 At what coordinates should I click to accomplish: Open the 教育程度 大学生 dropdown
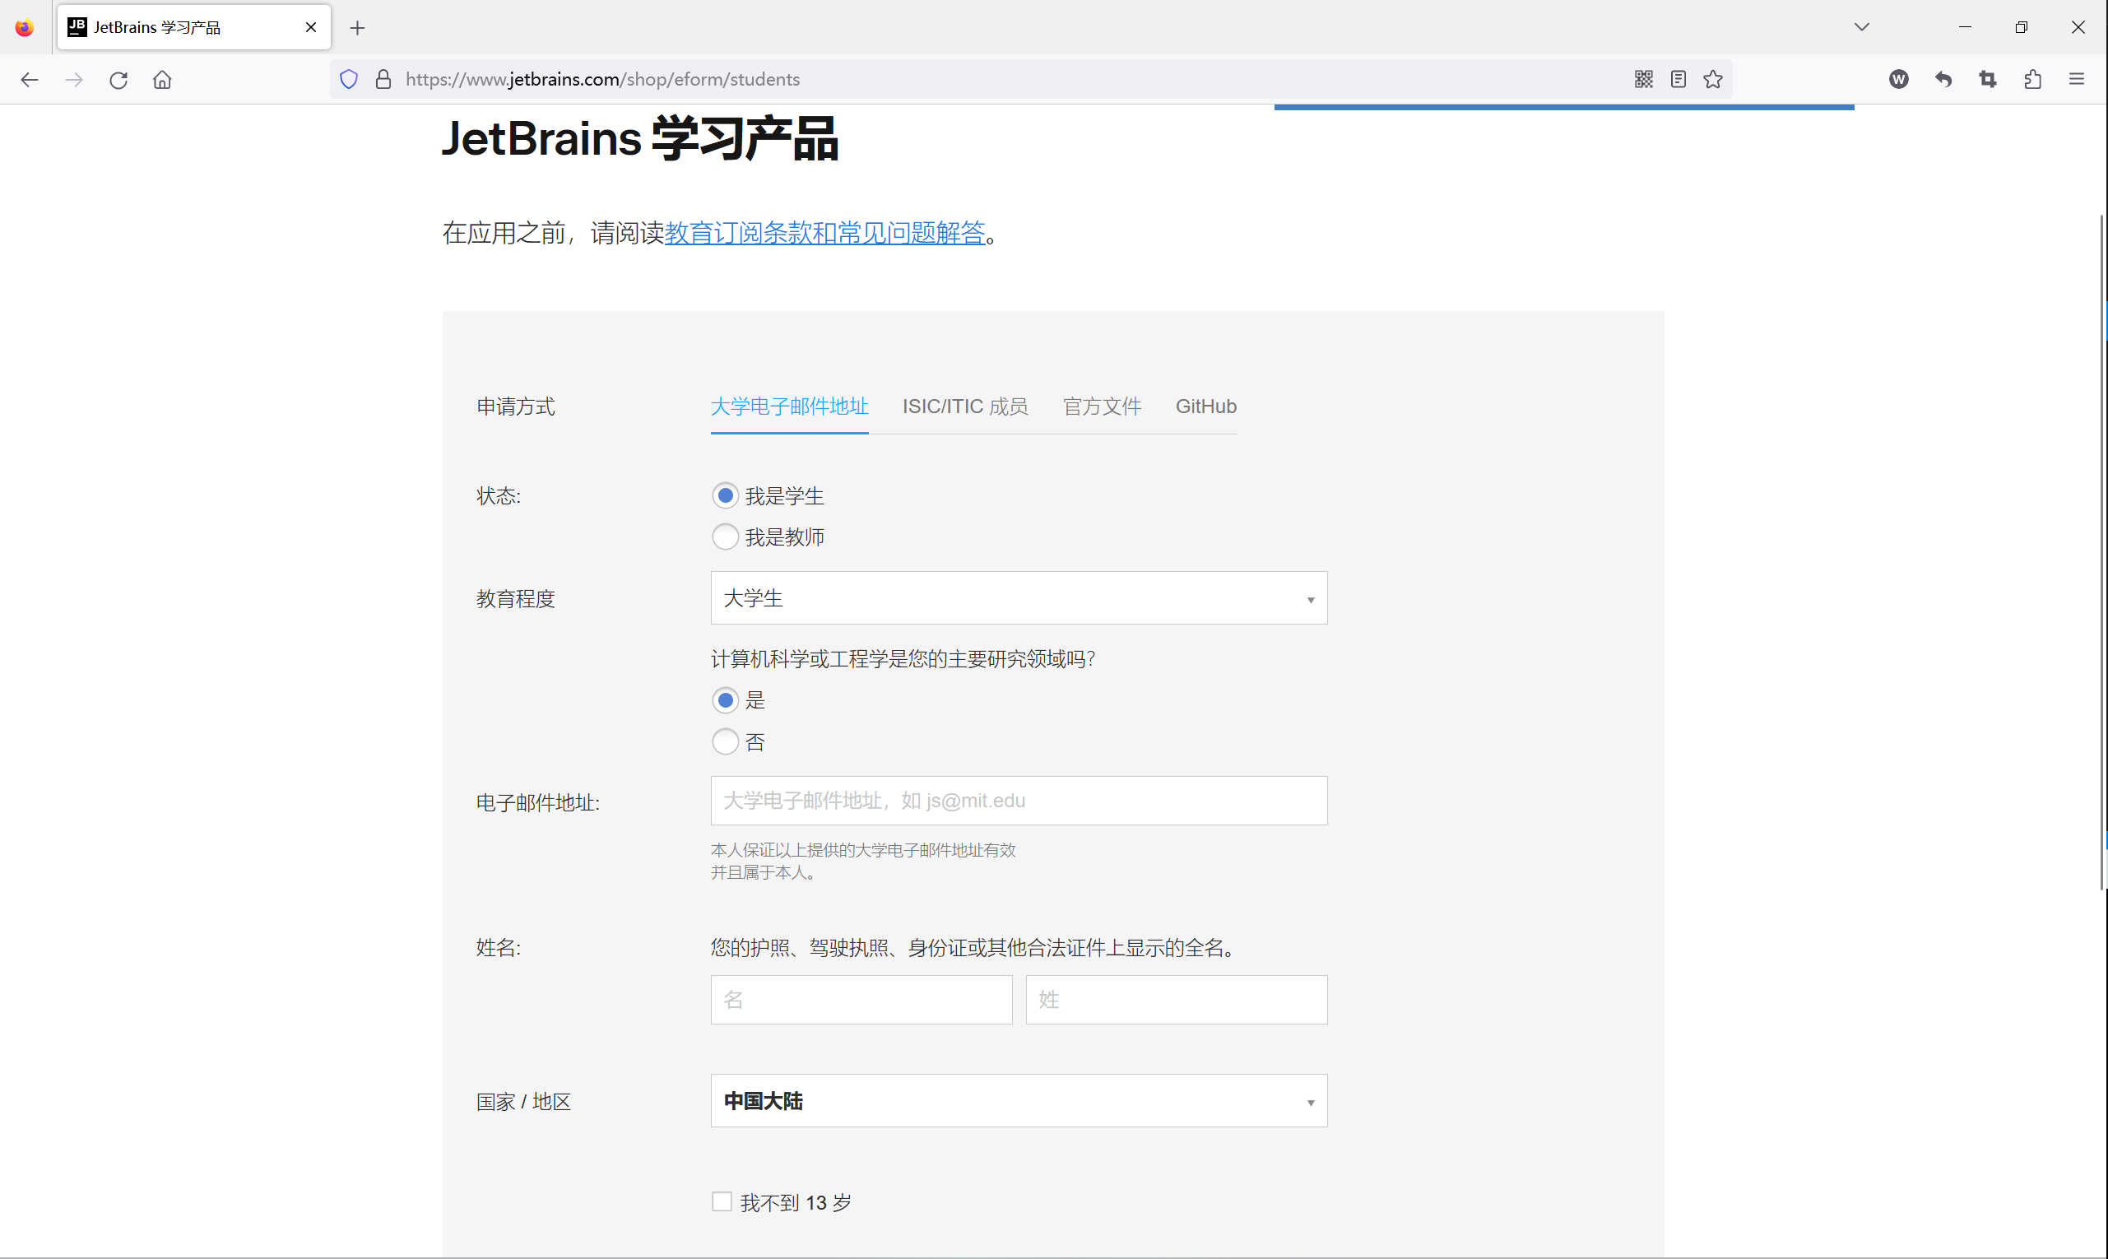(x=1019, y=598)
